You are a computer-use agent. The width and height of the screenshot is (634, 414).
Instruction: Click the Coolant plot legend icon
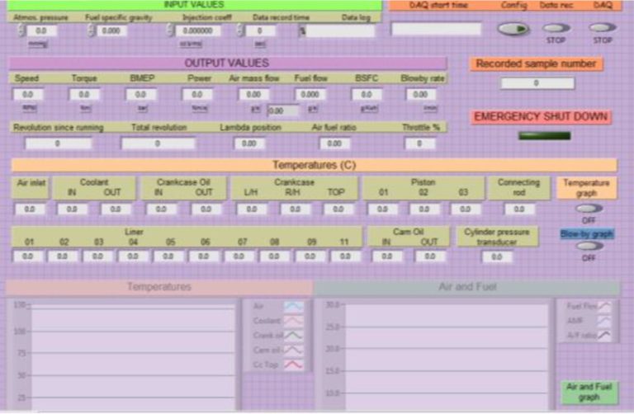click(293, 321)
